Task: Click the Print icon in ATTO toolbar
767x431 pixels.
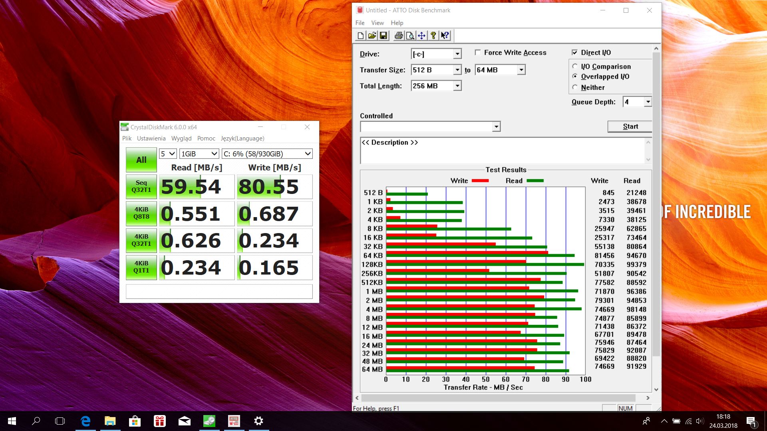Action: pos(398,36)
